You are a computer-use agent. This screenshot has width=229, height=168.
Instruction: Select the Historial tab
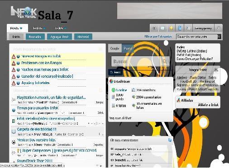[83, 37]
